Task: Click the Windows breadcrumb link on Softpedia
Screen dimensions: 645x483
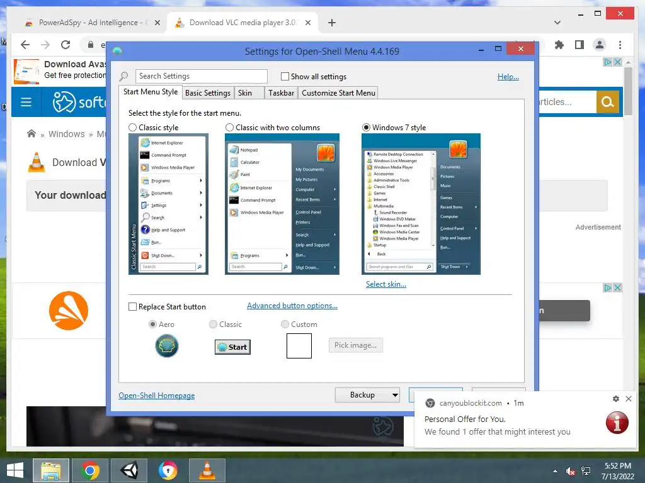Action: 67,134
